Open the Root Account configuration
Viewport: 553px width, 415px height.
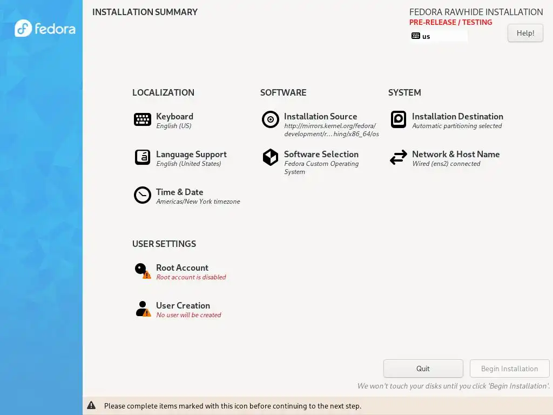pyautogui.click(x=183, y=267)
